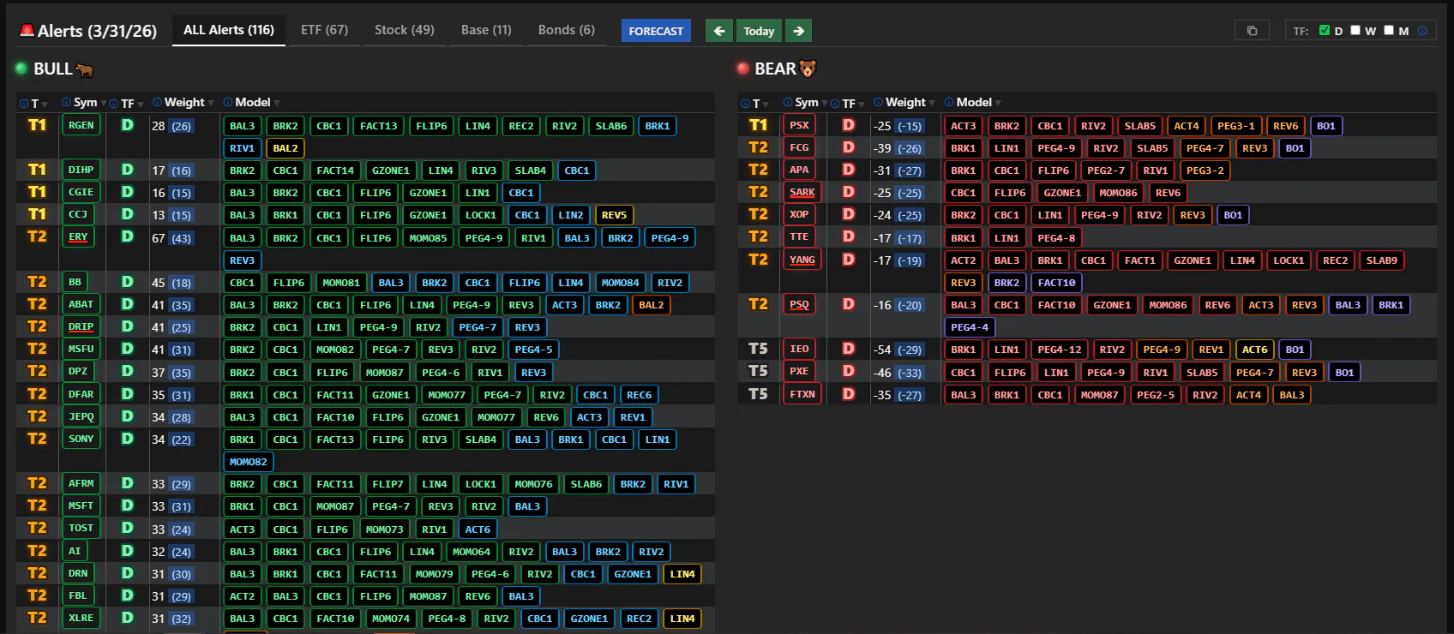
Task: Open the BULL Model column filter dropdown
Action: pos(277,103)
